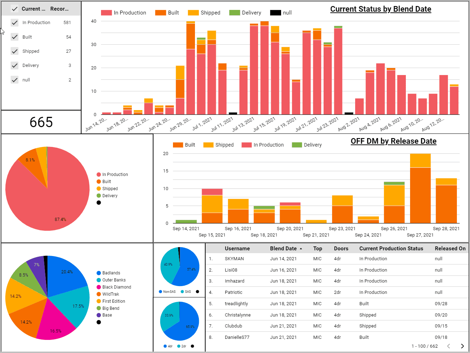Click Big Bend dot in trim pie legend
This screenshot has width=470, height=353.
99,308
